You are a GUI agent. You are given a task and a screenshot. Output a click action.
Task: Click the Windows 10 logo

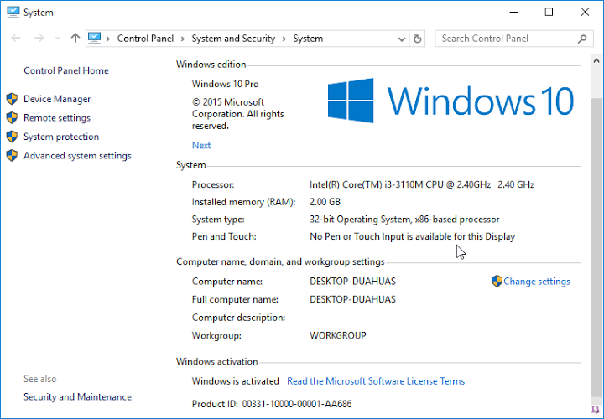[x=450, y=101]
